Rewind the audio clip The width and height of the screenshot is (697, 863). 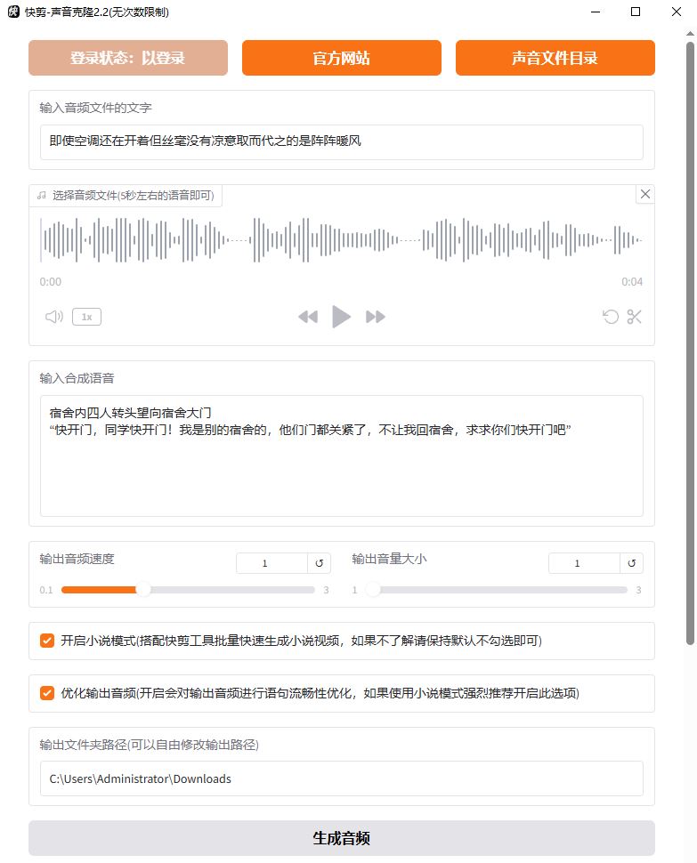pyautogui.click(x=308, y=317)
